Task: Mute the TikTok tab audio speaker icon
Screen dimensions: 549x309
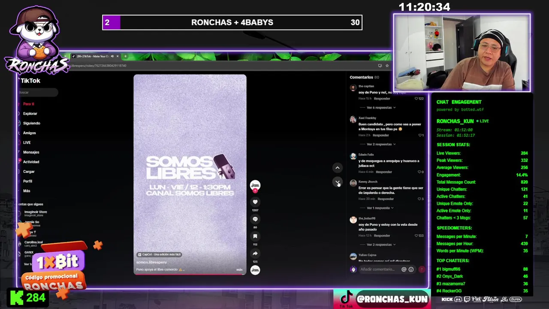Action: [x=112, y=56]
